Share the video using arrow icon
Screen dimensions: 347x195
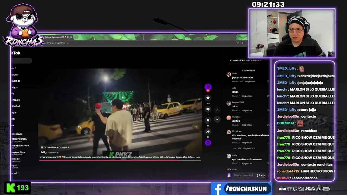point(208,132)
